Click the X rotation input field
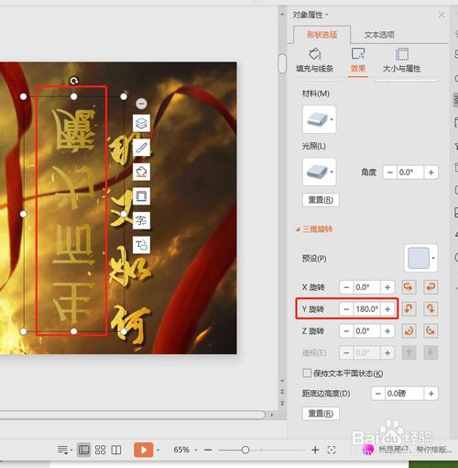Screen dimensions: 458x468 (x=366, y=287)
